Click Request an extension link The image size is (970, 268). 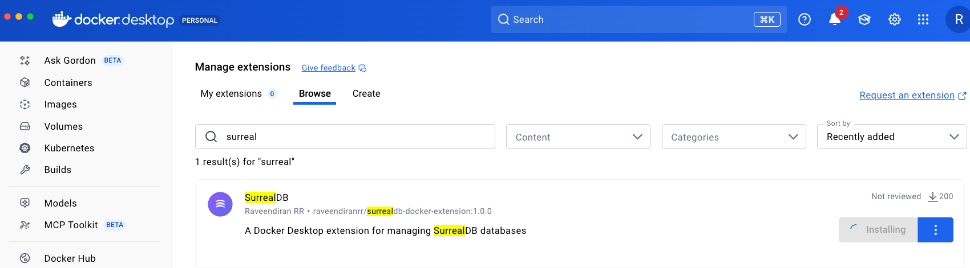907,95
